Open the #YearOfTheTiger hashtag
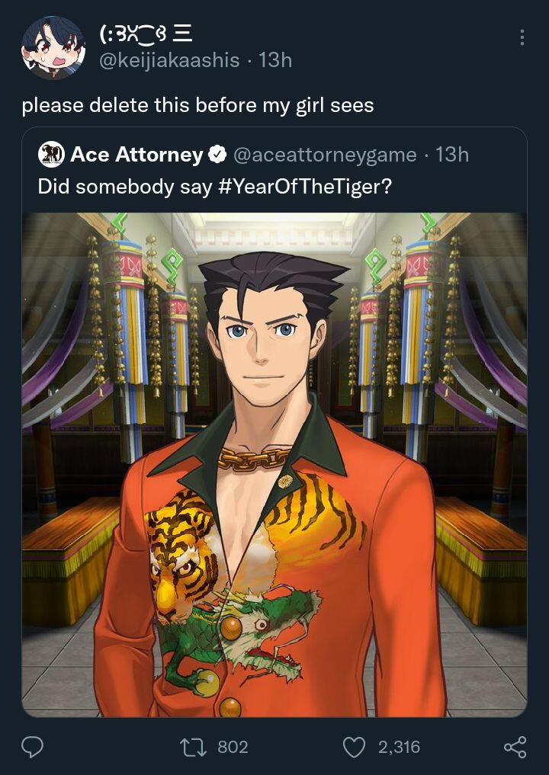Viewport: 549px width, 775px height. click(304, 187)
